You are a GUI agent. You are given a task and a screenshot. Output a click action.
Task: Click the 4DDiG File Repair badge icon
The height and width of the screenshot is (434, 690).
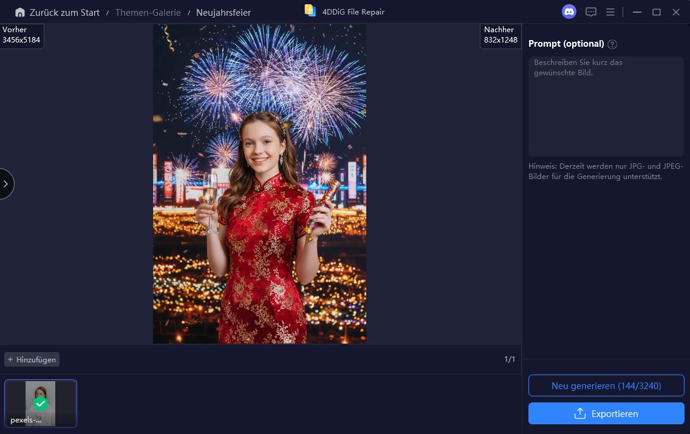310,11
